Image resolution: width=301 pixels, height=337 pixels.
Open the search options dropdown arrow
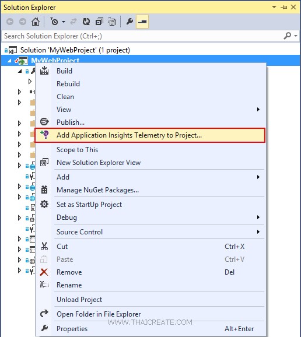pos(296,36)
